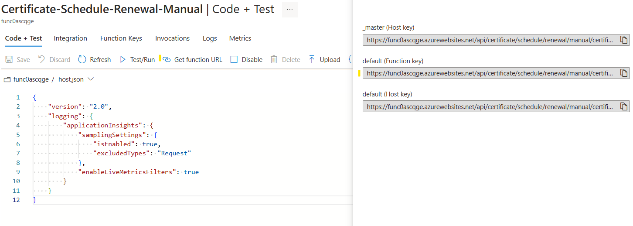This screenshot has height=226, width=633.
Task: Click the func0ascqge subtitle under the title
Action: click(x=18, y=21)
